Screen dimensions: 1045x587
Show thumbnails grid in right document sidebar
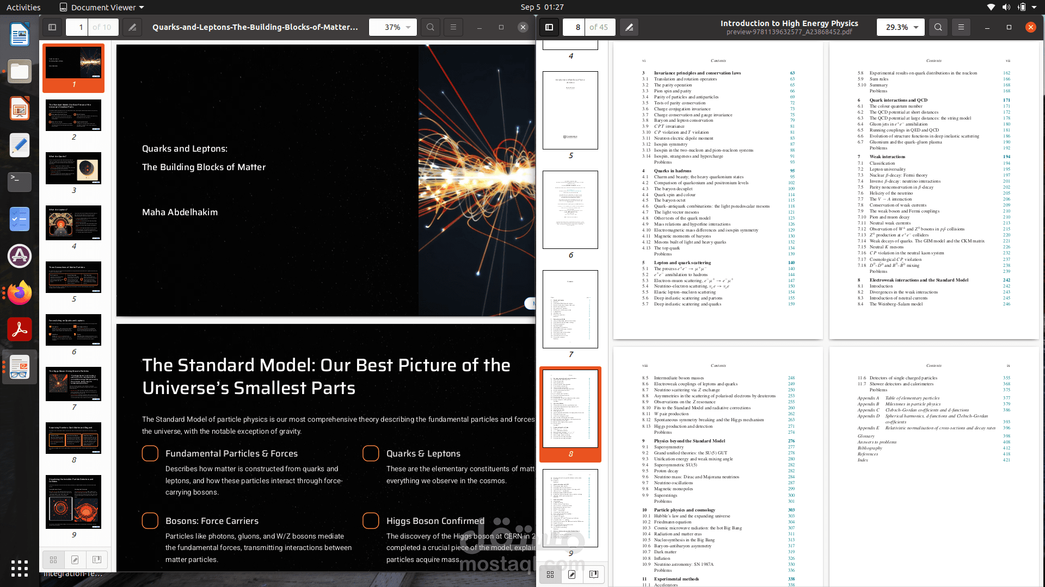click(550, 574)
